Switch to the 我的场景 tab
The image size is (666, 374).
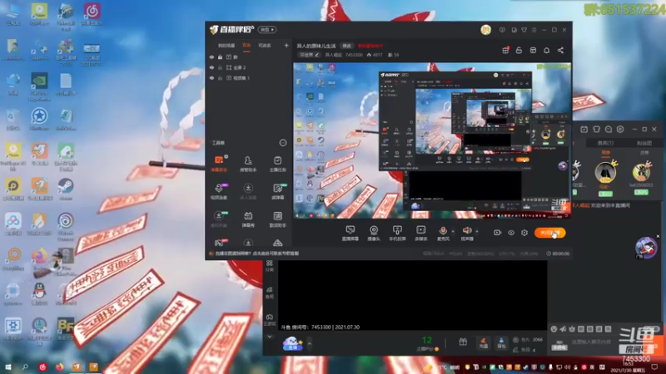[226, 46]
